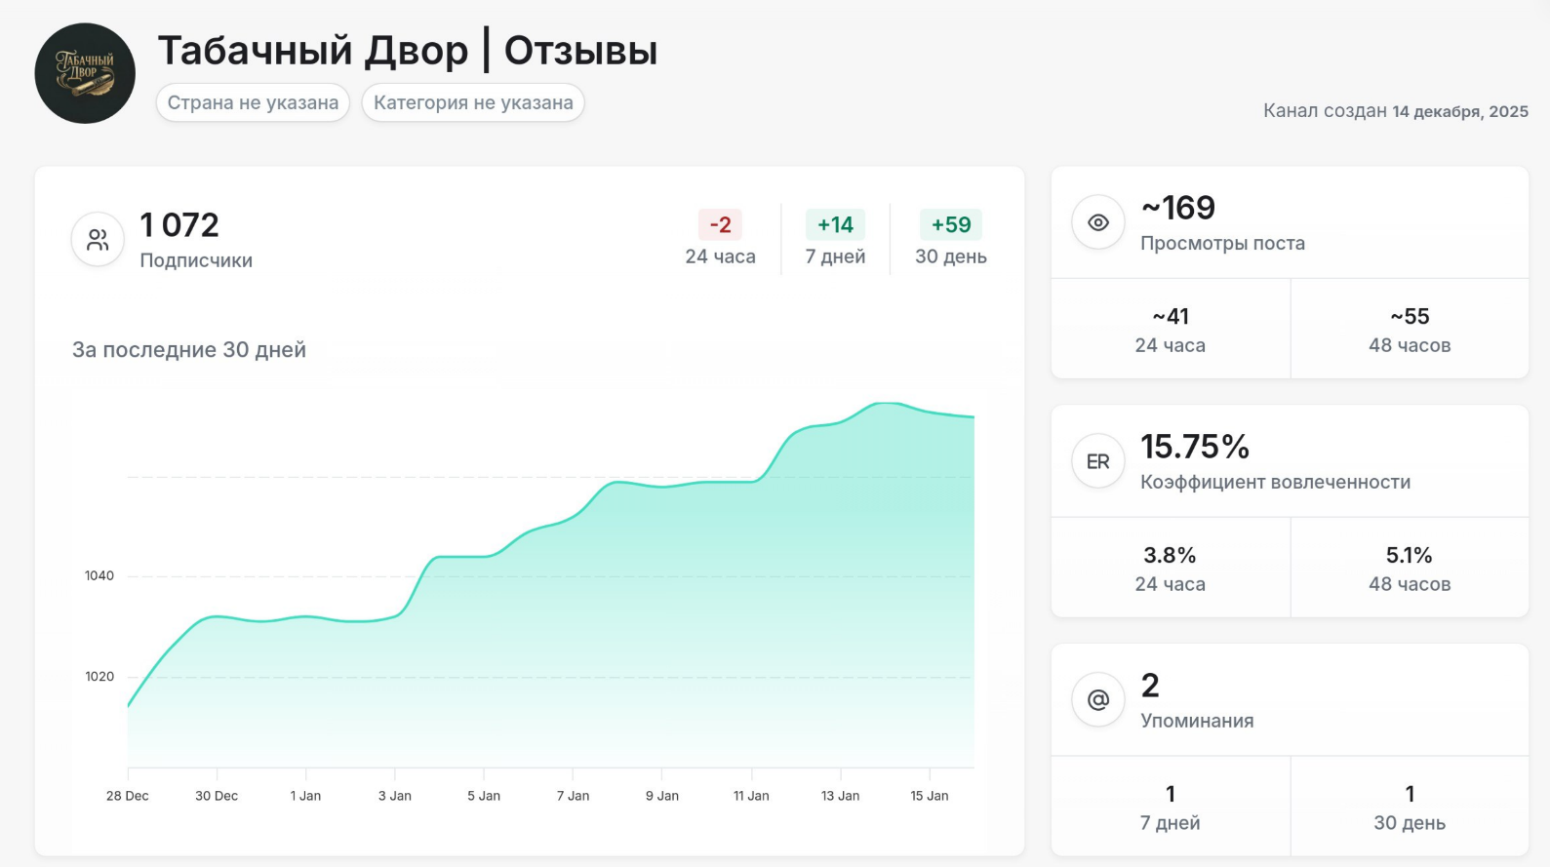Select the +14 7-day subscriber change
The height and width of the screenshot is (867, 1550).
pyautogui.click(x=835, y=225)
